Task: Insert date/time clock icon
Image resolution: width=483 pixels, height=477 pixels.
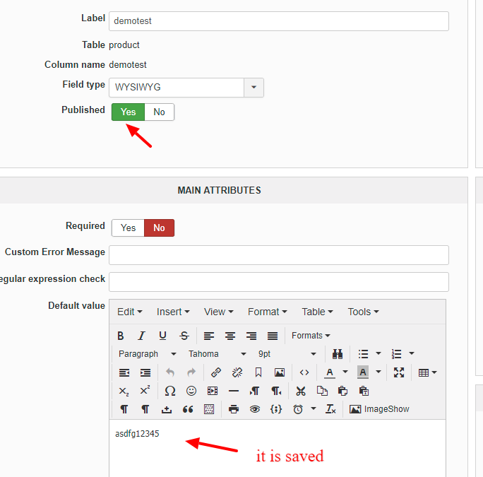Action: pyautogui.click(x=298, y=409)
